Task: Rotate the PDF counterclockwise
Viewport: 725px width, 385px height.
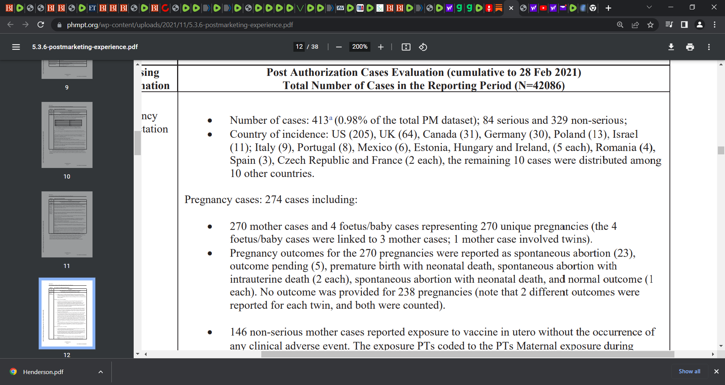Action: click(x=423, y=47)
